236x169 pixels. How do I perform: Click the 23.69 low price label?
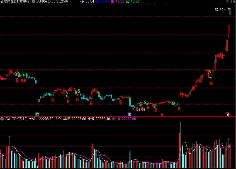141,110
